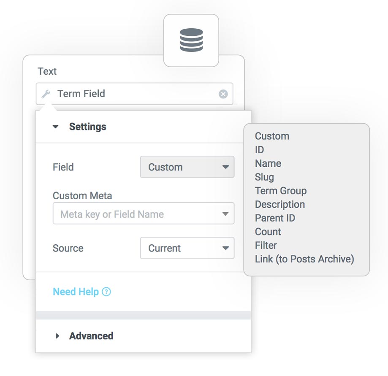Select Link (to Posts Archive) option
Viewport: 388px width, 376px height.
[x=304, y=259]
